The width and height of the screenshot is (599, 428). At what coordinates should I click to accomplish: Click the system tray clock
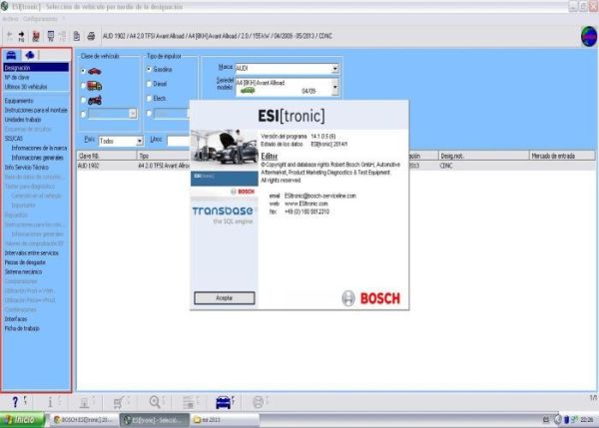[x=587, y=420]
